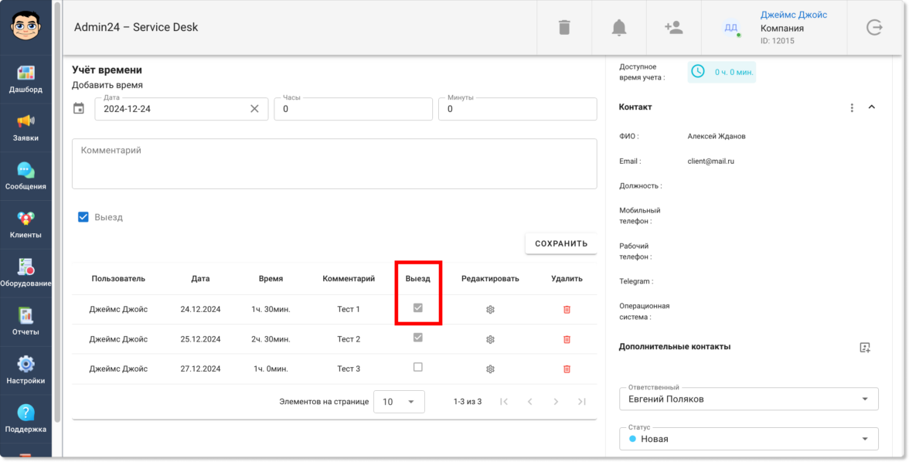Toggle Выезд checkbox in Тест 2 row

point(418,338)
